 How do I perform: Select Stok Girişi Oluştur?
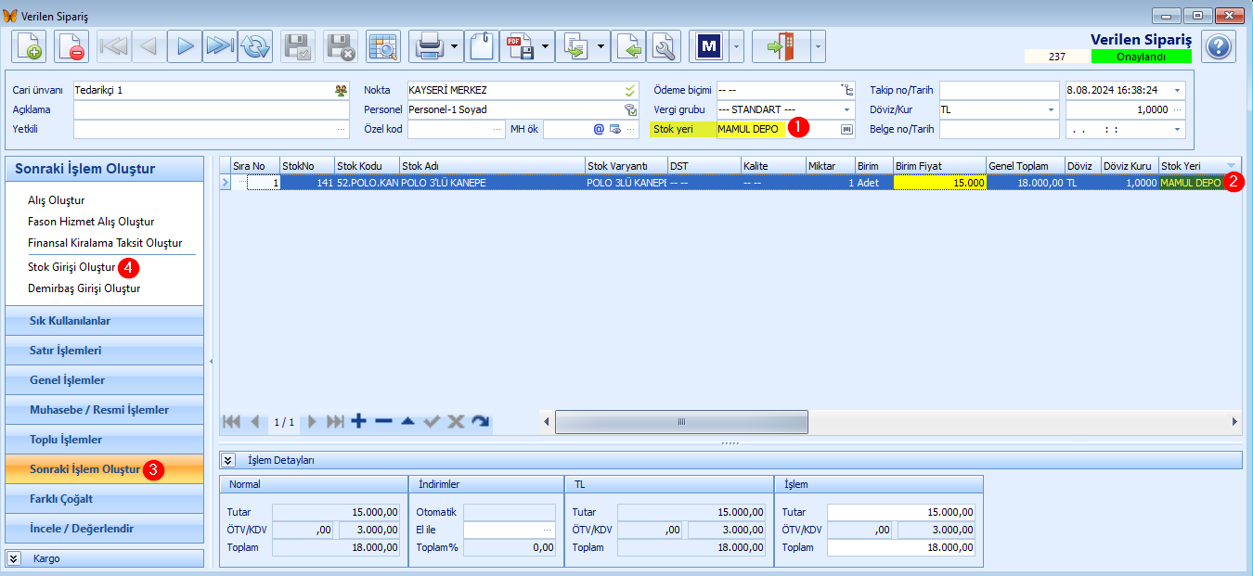click(x=71, y=267)
